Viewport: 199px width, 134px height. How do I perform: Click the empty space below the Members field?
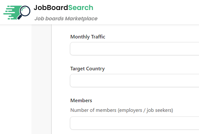[133, 132]
